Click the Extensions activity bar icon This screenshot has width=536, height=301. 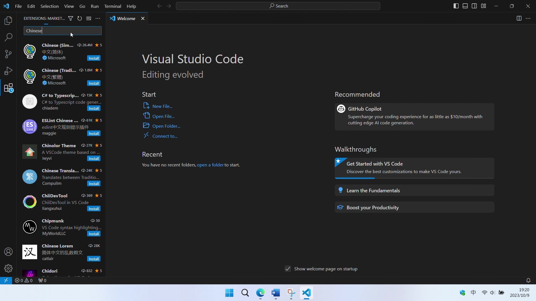coord(8,88)
